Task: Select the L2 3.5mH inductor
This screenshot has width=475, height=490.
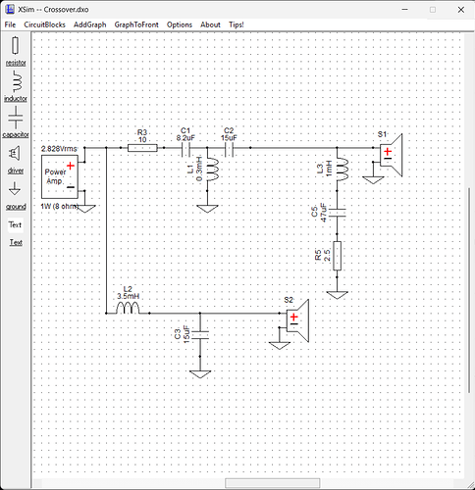Action: [x=128, y=308]
